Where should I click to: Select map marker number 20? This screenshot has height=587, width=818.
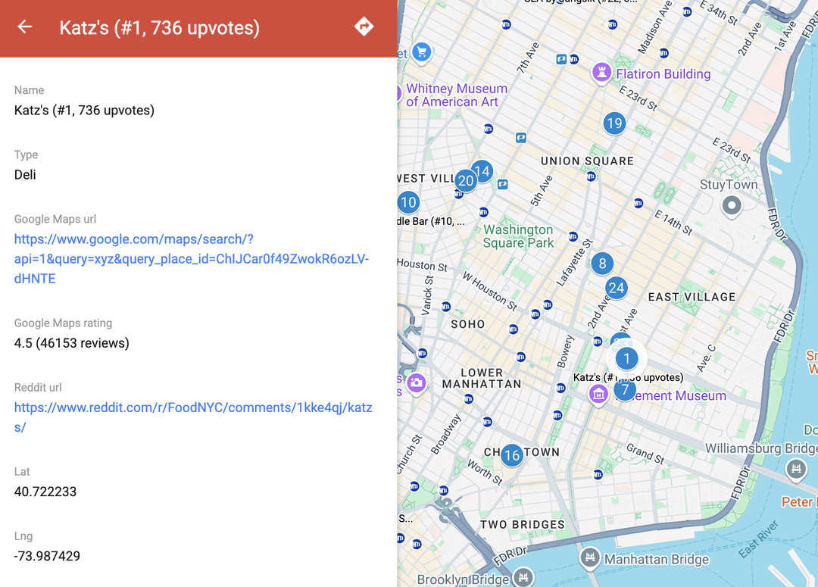pos(465,181)
